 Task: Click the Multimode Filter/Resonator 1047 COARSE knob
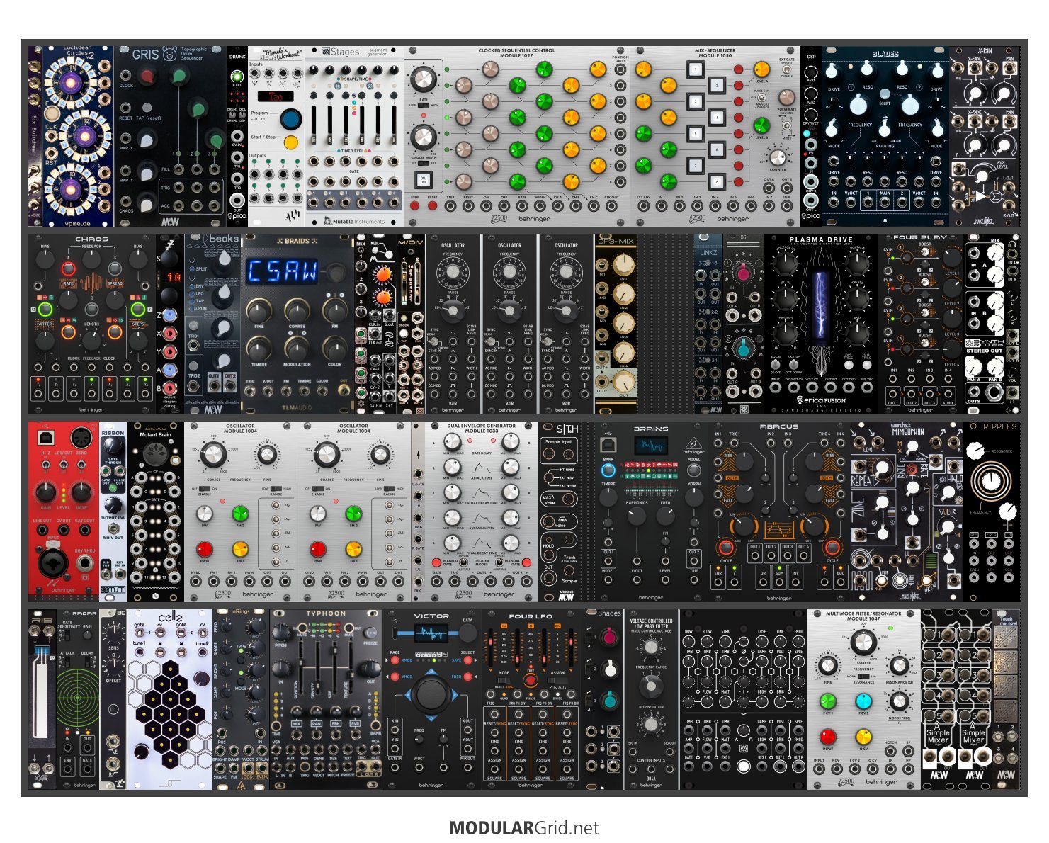[863, 643]
